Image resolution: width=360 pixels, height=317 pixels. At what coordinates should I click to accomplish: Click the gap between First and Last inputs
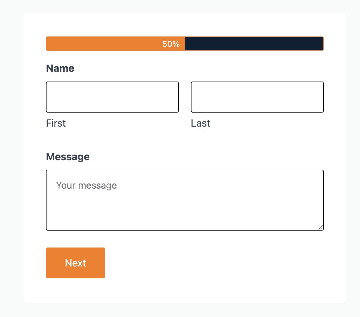[x=185, y=97]
